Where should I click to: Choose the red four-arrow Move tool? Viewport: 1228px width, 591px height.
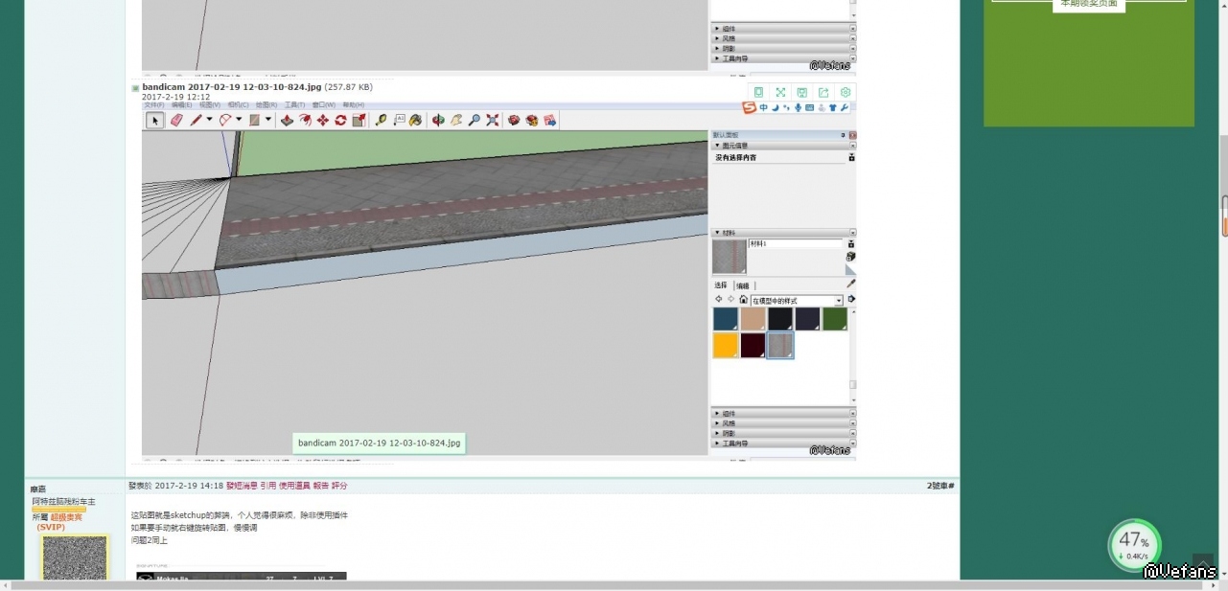click(323, 120)
